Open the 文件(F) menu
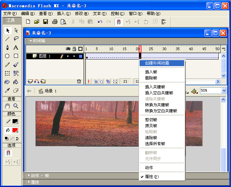Viewport: 231px width, 187px height. tap(10, 14)
